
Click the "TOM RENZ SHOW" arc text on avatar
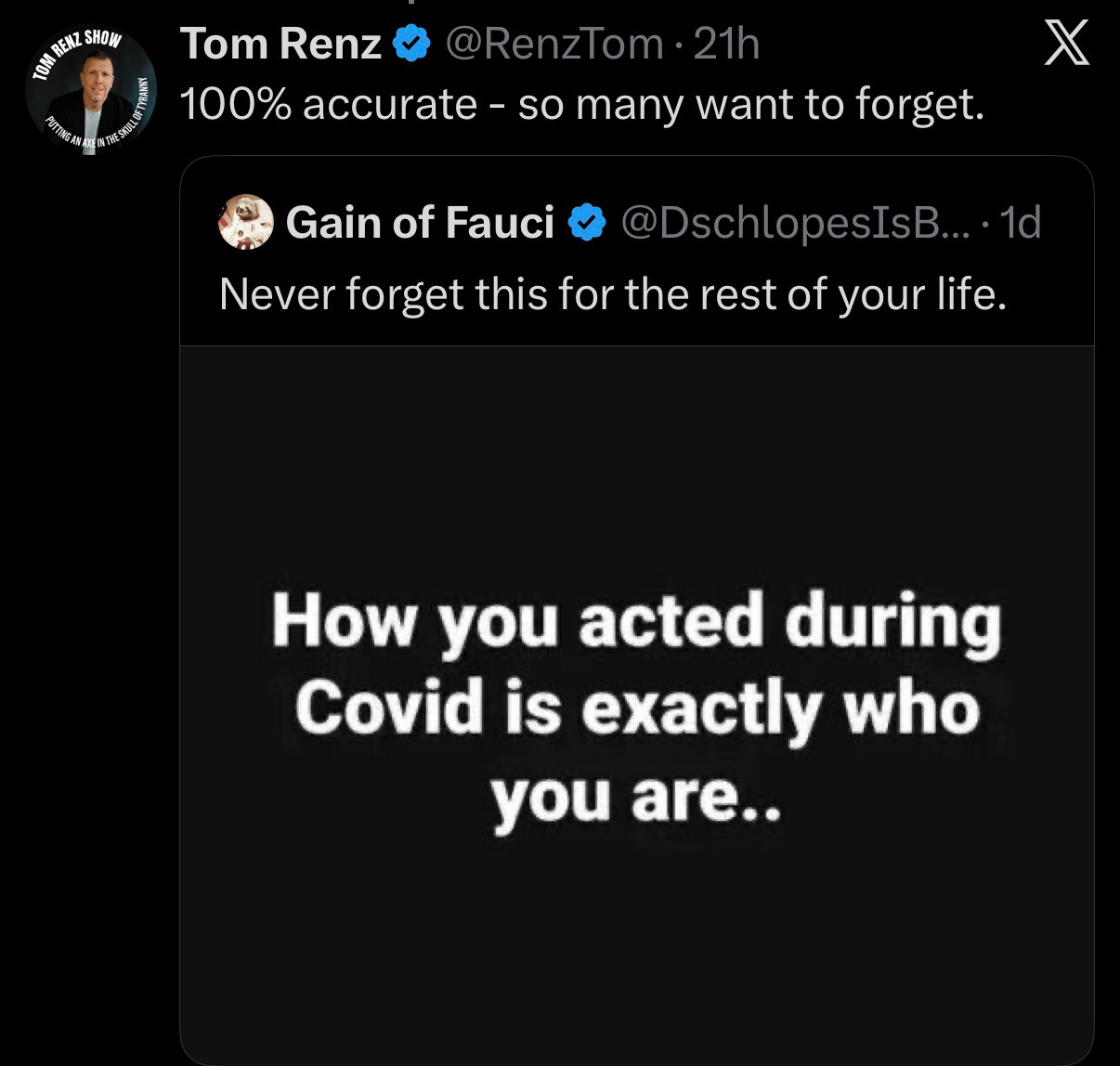[x=78, y=48]
